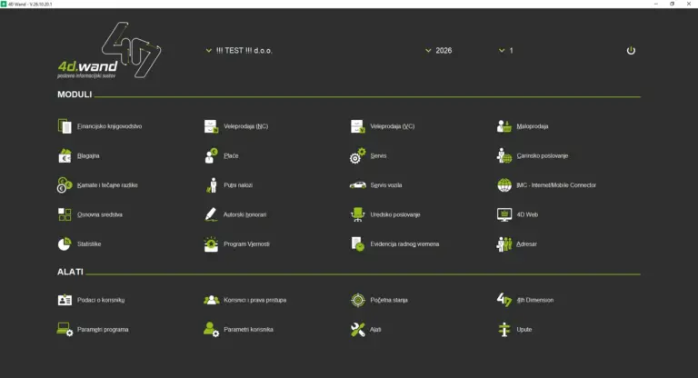
Task: Expand the dropdown showing 1
Action: point(502,50)
